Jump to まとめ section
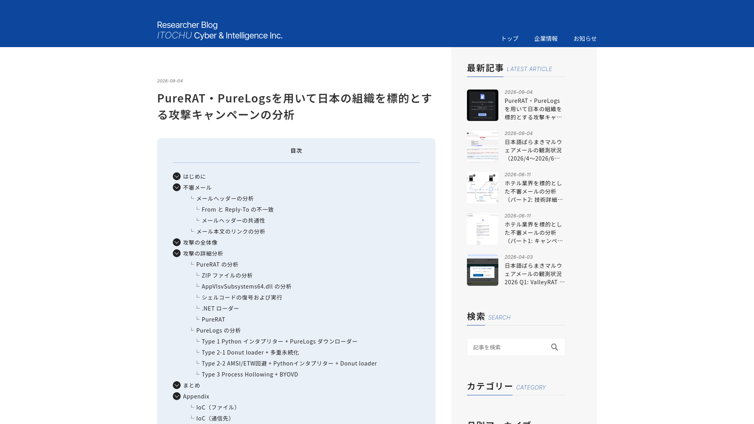 [x=192, y=385]
